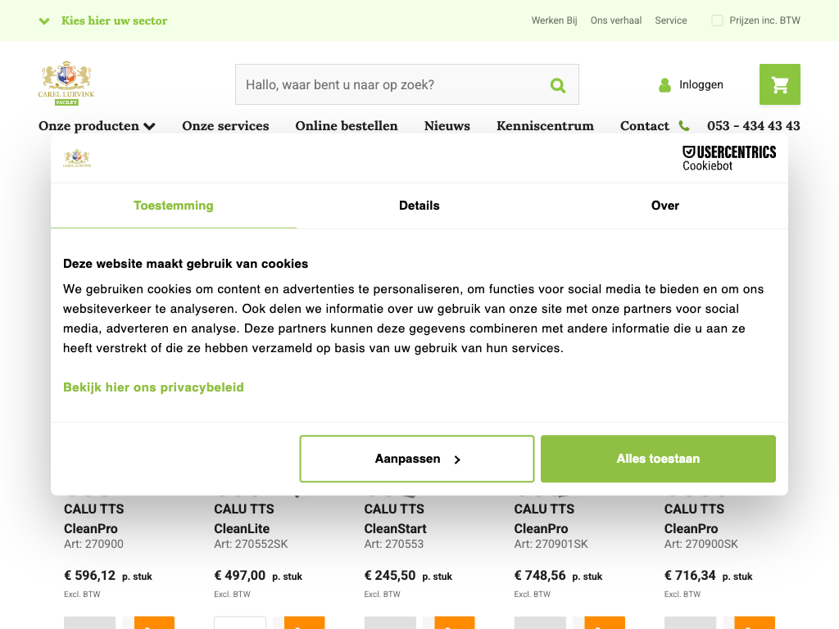The width and height of the screenshot is (839, 629).
Task: Click Aanpassen to customize cookies
Action: click(x=417, y=459)
